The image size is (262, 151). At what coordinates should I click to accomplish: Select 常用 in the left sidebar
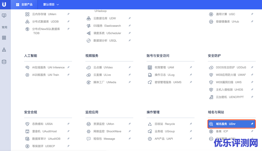coord(4,27)
